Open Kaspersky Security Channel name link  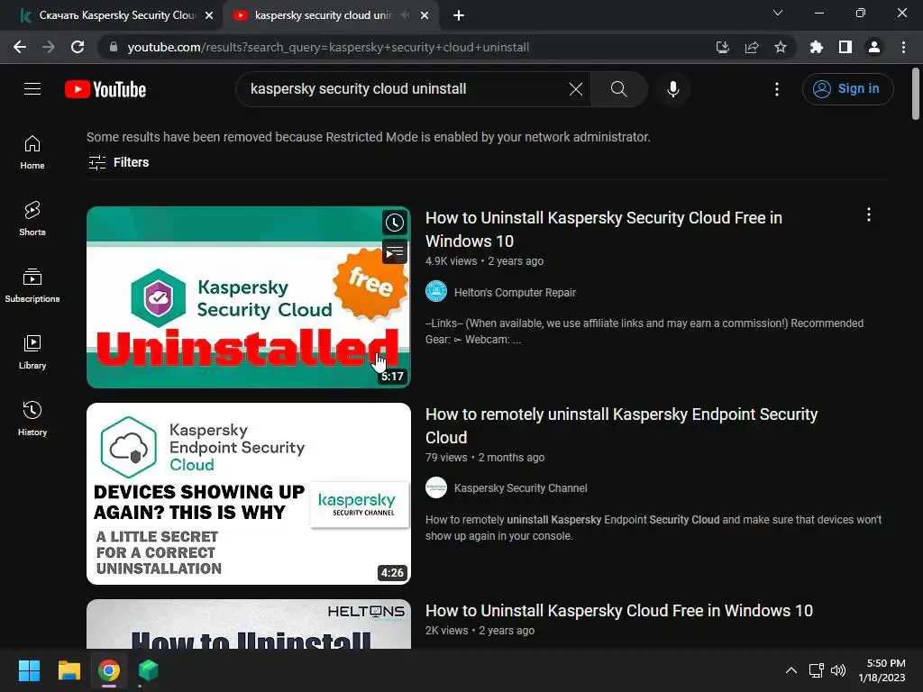(520, 487)
